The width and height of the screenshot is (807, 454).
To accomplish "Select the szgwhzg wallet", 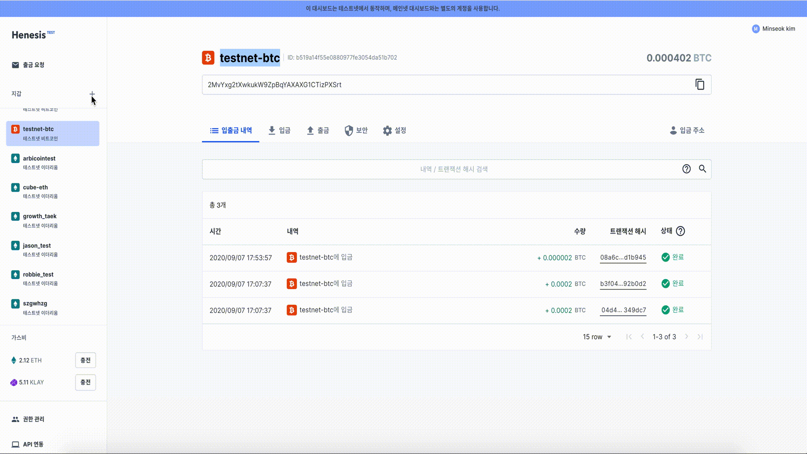I will coord(53,308).
